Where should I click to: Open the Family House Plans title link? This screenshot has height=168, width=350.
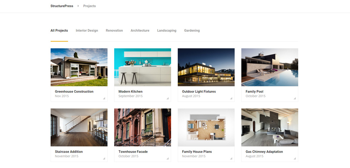click(x=197, y=152)
